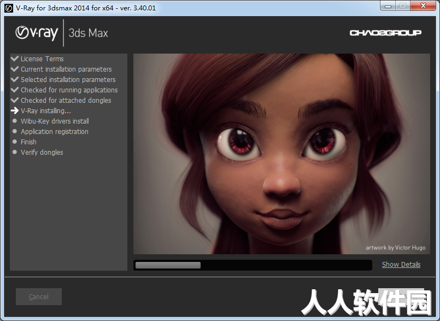Image resolution: width=440 pixels, height=321 pixels.
Task: Select the V-Ray installing... step
Action: pos(46,111)
